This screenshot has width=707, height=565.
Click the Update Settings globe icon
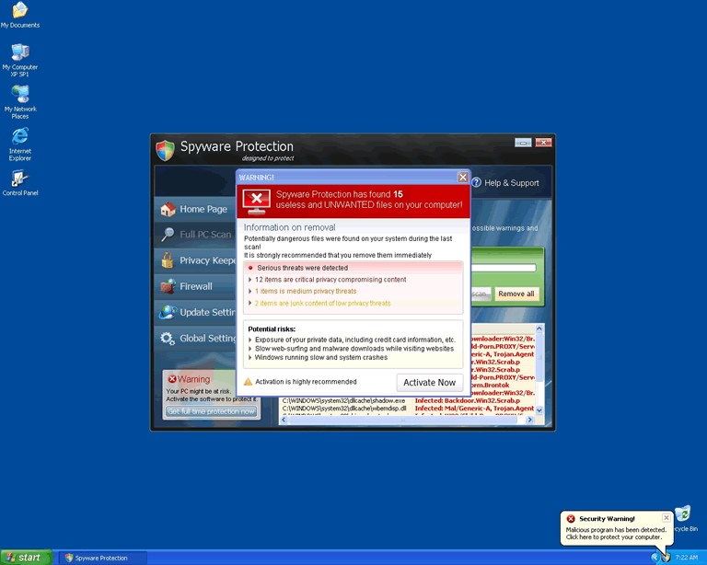[168, 312]
